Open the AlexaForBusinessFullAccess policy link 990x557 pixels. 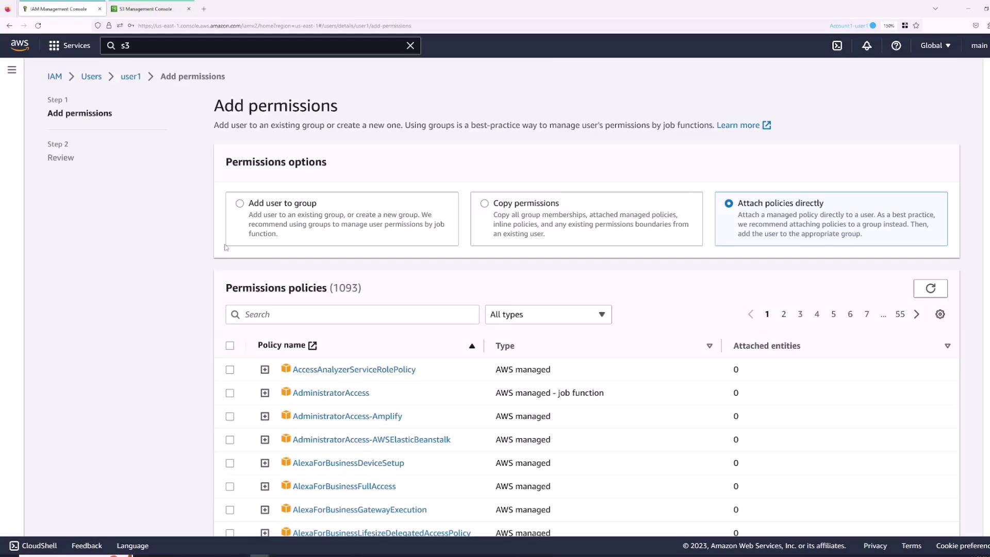[x=344, y=486]
